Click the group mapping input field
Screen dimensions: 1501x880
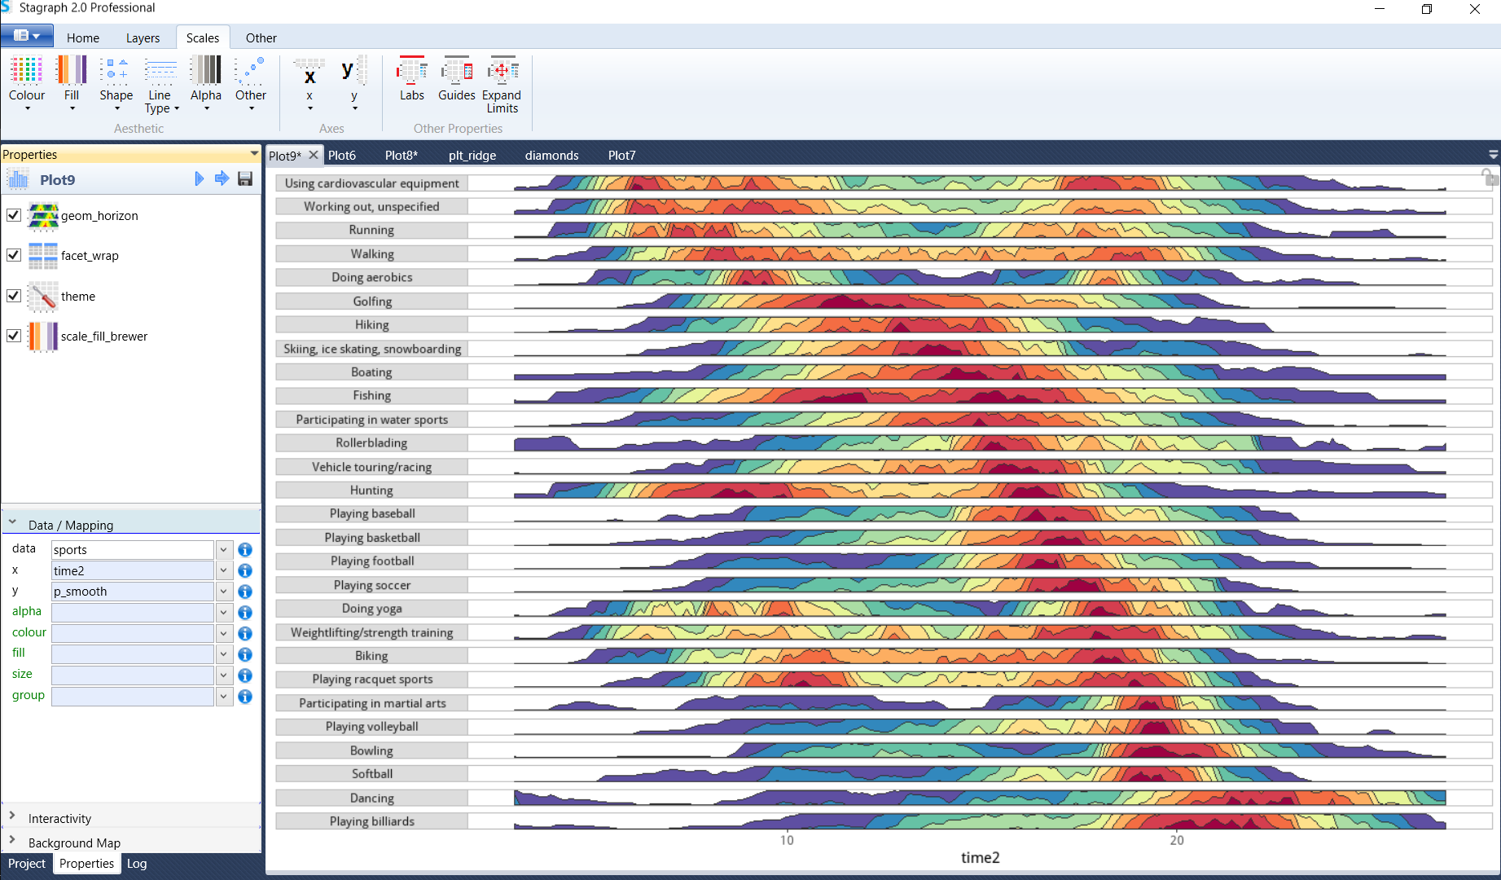coord(133,697)
